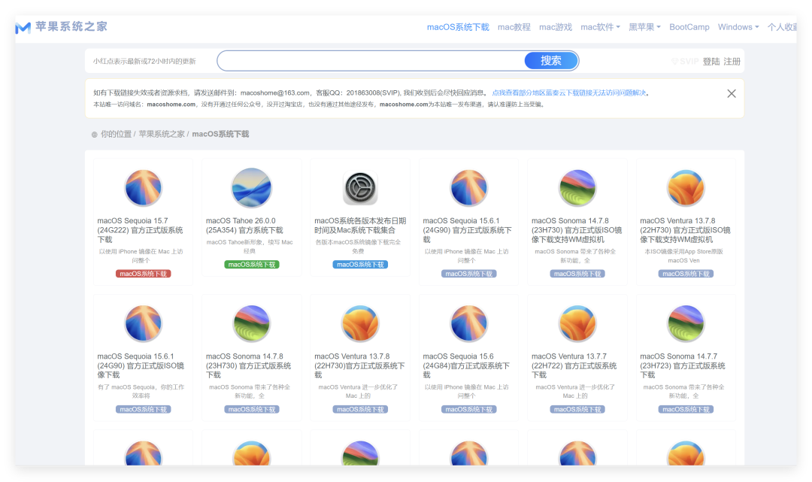Open the 蓝奏云下载链接无法访问 help link
Image resolution: width=812 pixels, height=482 pixels.
[569, 93]
